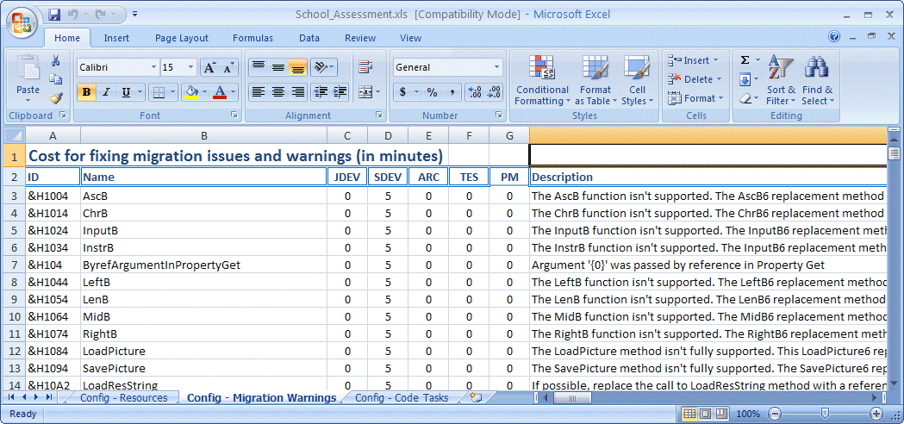Open Excel Help question mark

834,36
